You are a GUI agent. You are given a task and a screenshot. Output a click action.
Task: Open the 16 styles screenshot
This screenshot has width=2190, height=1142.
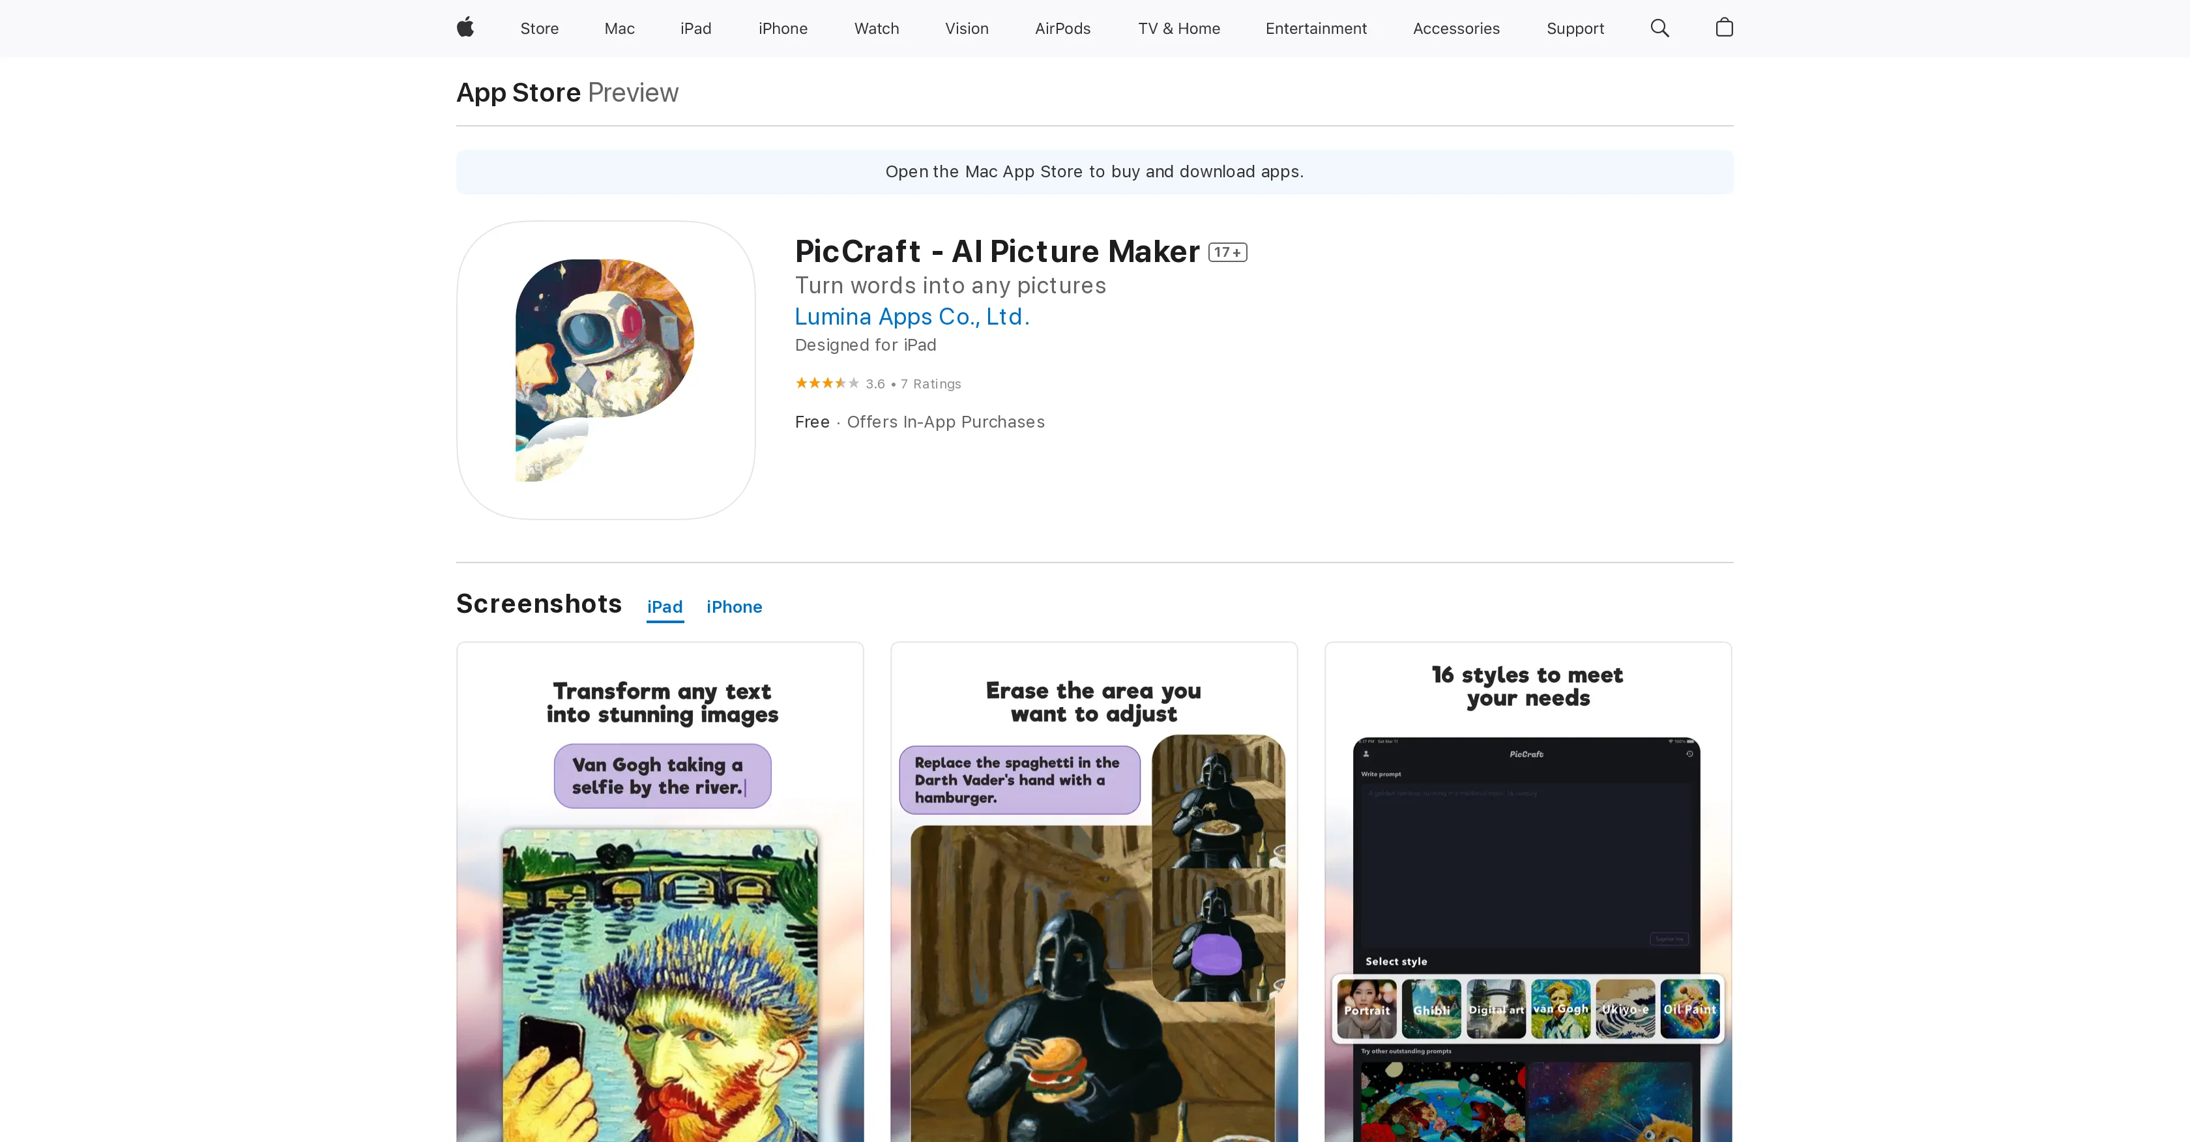pos(1528,892)
